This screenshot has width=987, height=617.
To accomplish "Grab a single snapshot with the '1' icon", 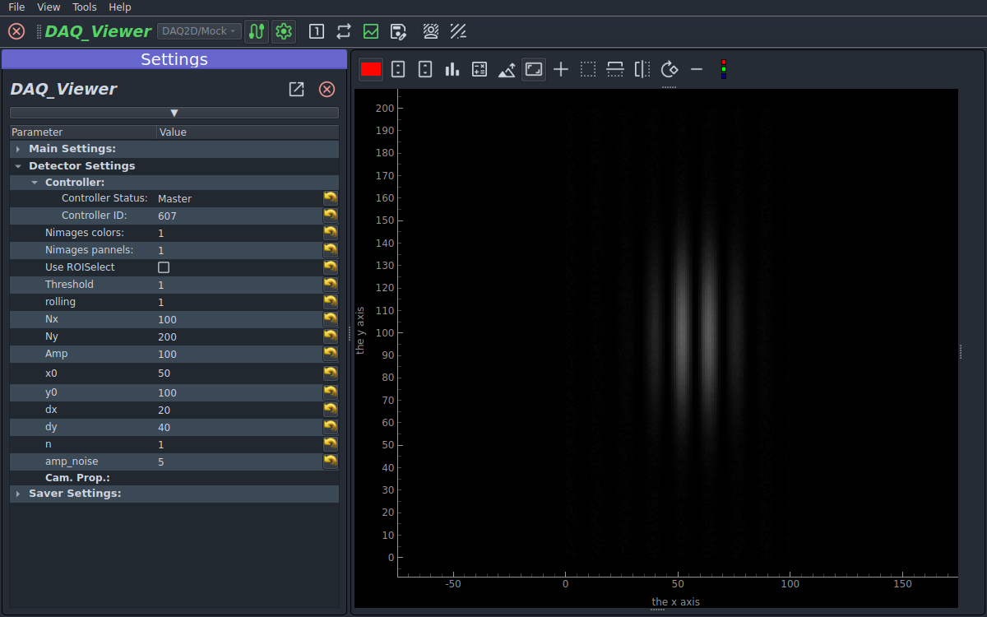I will click(x=316, y=31).
